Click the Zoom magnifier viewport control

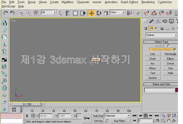[163, 116]
